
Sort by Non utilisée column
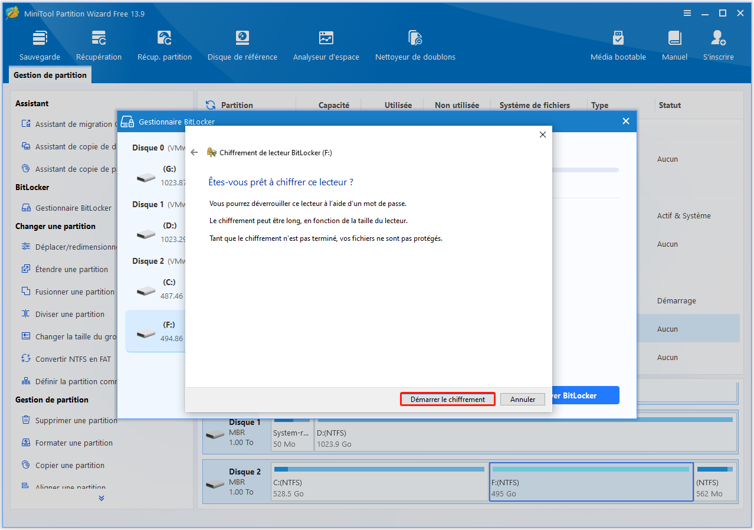click(x=457, y=105)
